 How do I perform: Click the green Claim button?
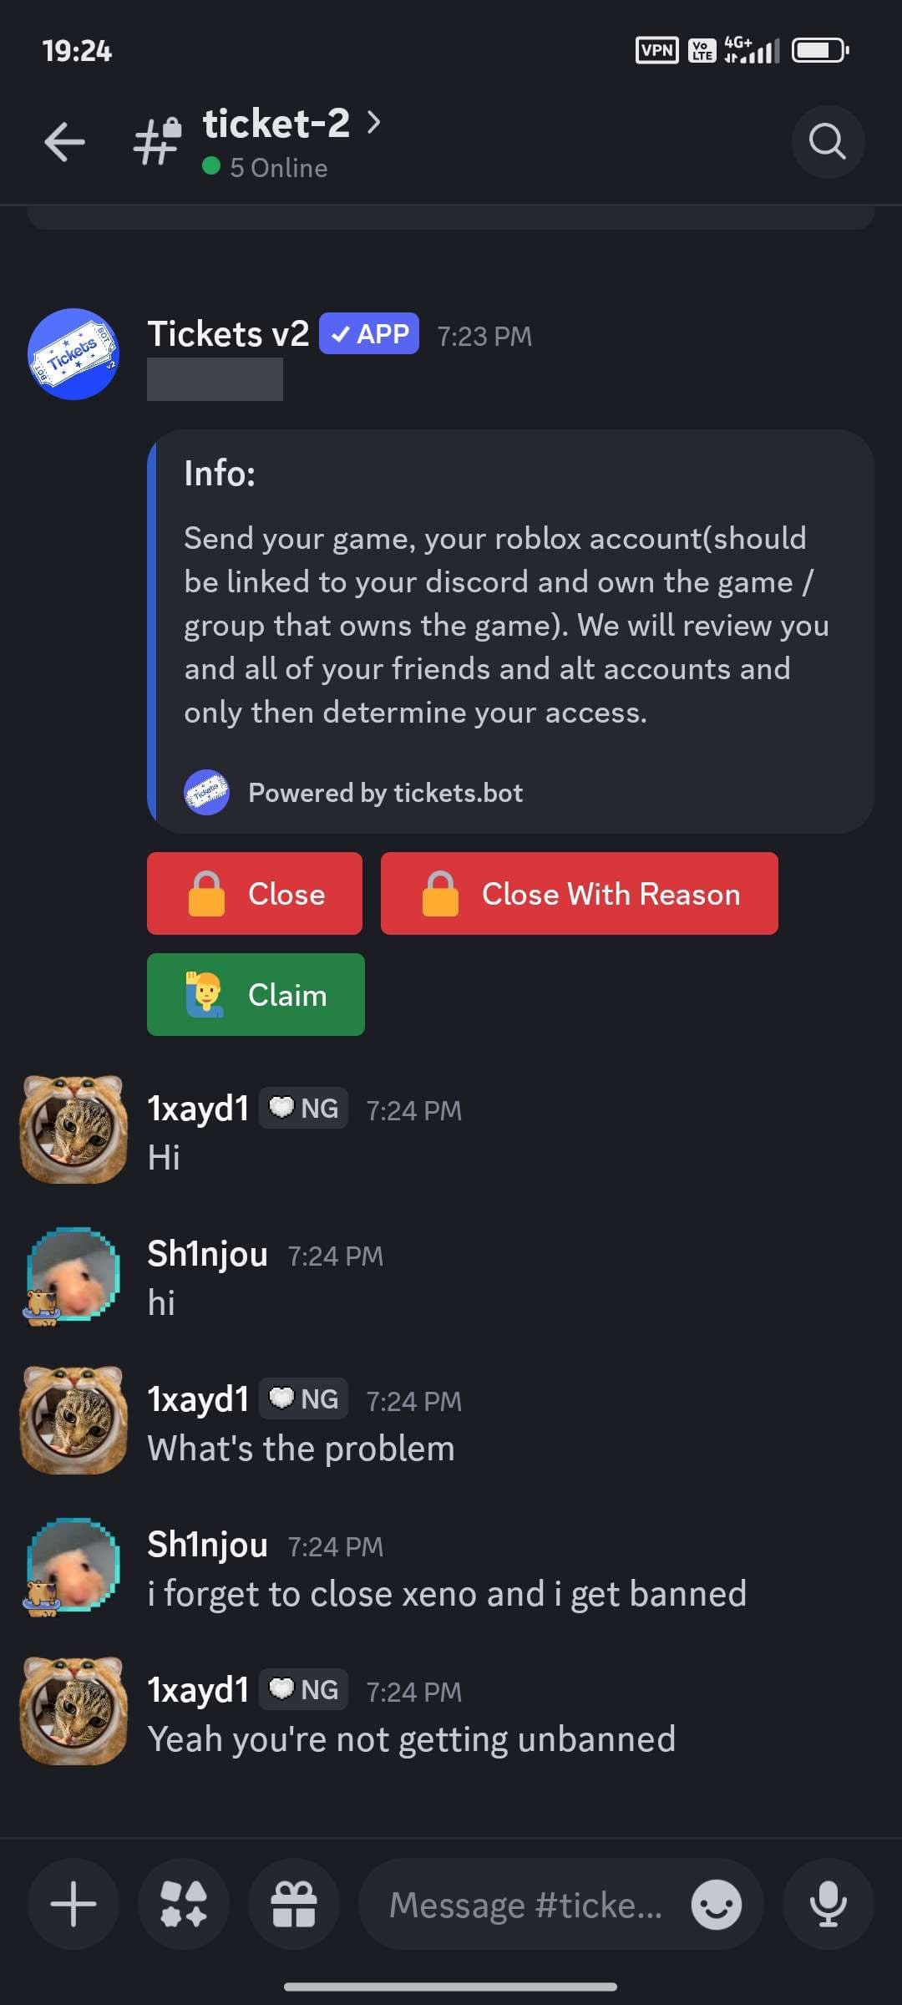tap(256, 994)
